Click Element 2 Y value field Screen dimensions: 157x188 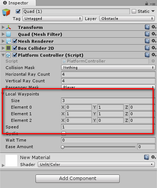pyautogui.click(x=111, y=120)
